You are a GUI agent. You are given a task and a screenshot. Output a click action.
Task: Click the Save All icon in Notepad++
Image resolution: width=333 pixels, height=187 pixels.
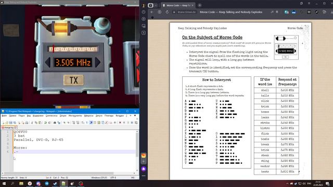pos(15,123)
